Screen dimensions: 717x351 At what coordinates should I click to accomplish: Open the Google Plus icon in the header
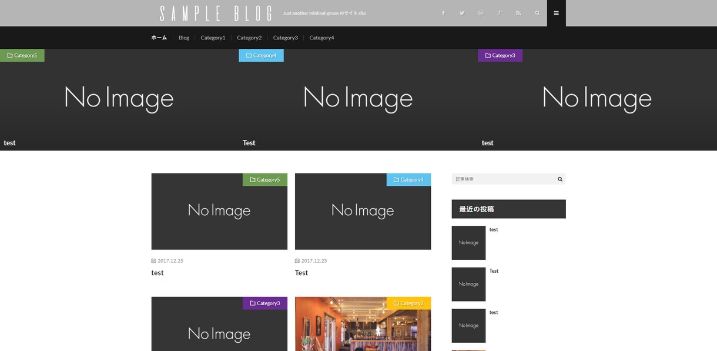[500, 13]
